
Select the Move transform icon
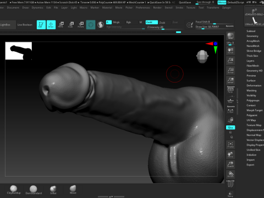pos(61,25)
